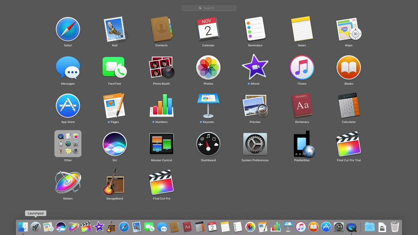
Task: Open the Photo Booth app
Action: tap(161, 68)
